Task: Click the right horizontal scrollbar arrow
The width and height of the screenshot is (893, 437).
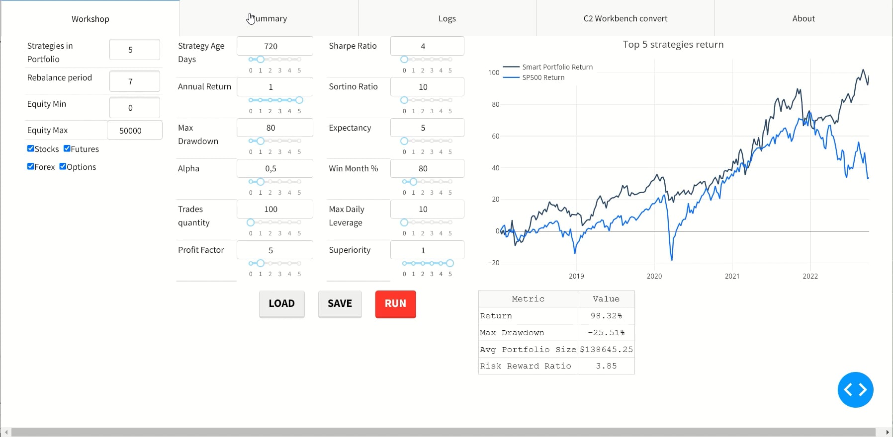Action: click(888, 433)
